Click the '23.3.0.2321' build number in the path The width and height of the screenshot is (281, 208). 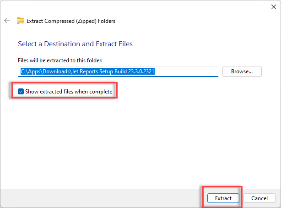pos(141,71)
